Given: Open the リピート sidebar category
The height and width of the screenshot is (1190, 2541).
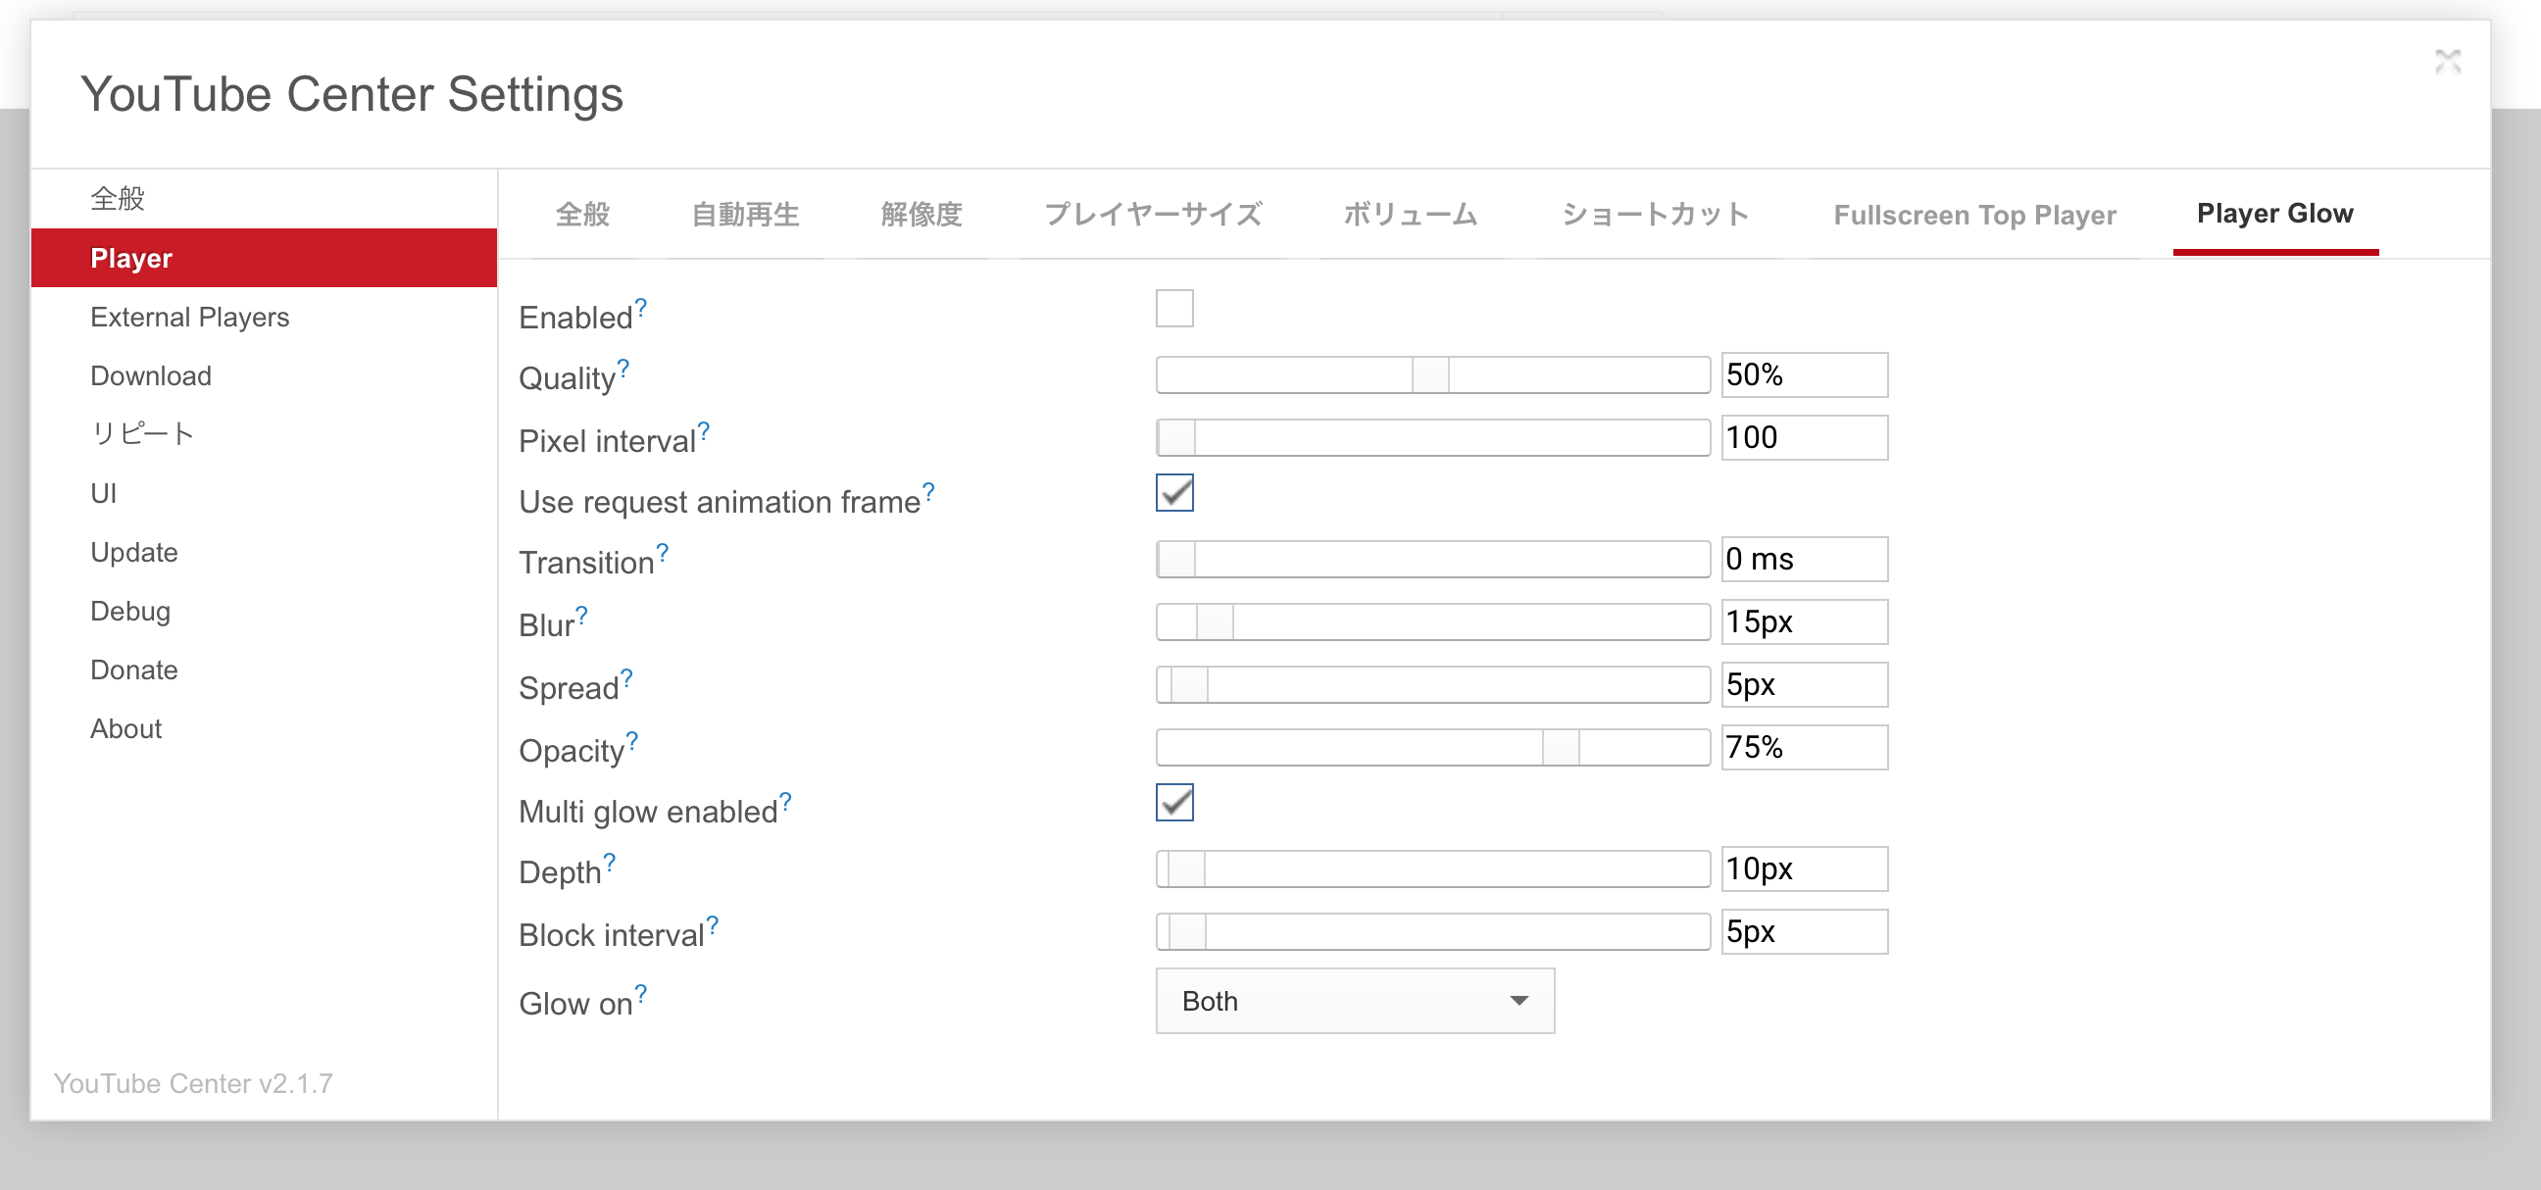Looking at the screenshot, I should (x=265, y=434).
